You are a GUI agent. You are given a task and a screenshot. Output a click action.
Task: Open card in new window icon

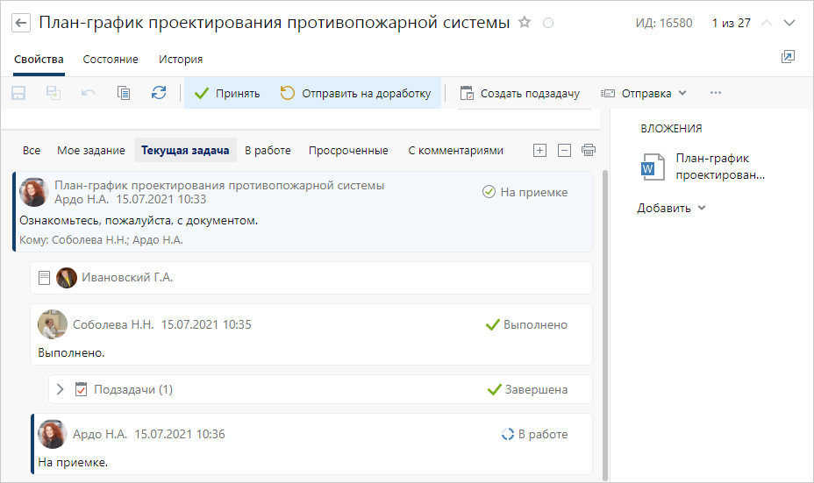click(x=788, y=57)
